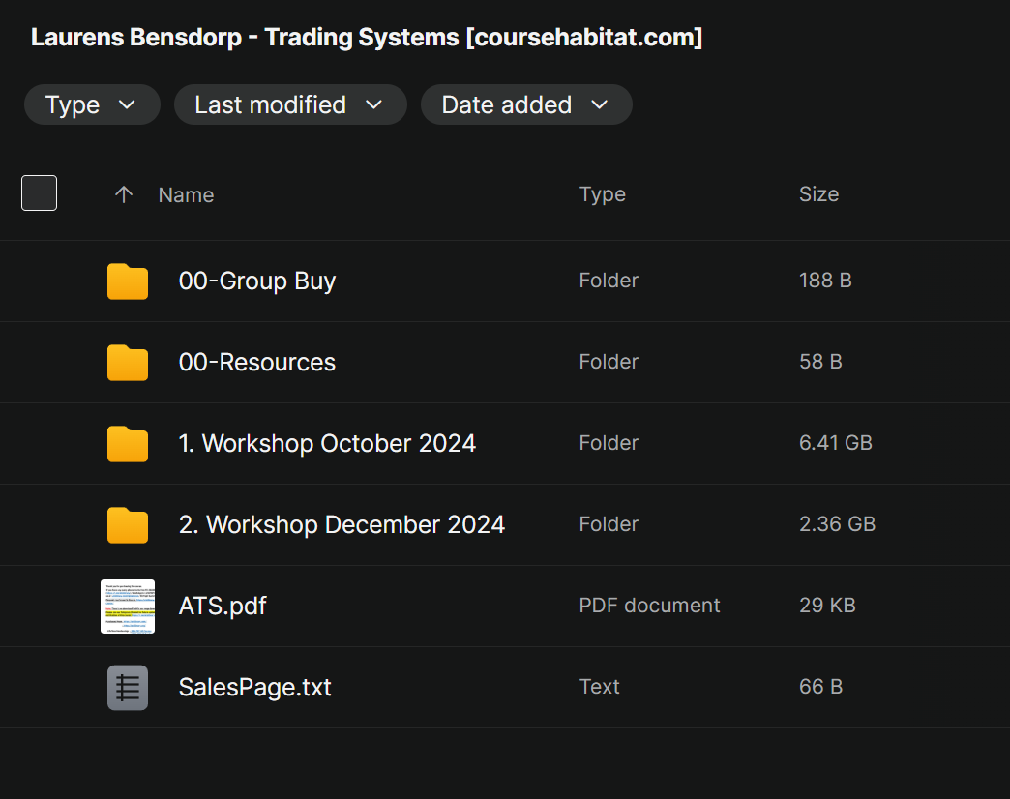Open the 1. Workshop October 2024 folder name

tap(327, 444)
